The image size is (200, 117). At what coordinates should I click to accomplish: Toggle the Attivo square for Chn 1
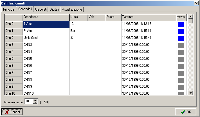181,31
